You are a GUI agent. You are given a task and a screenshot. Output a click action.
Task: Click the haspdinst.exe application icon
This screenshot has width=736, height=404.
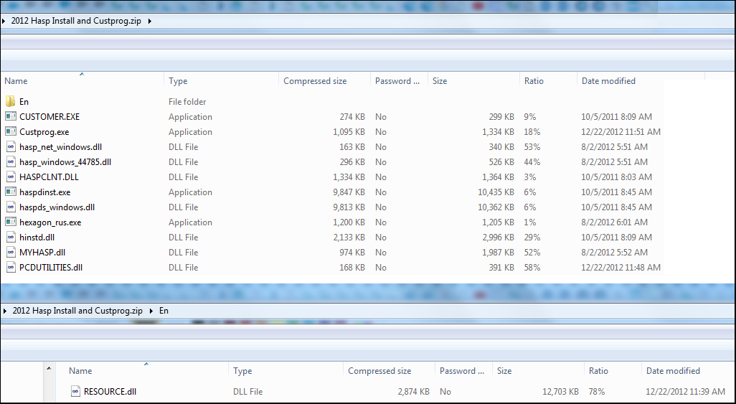[x=10, y=192]
